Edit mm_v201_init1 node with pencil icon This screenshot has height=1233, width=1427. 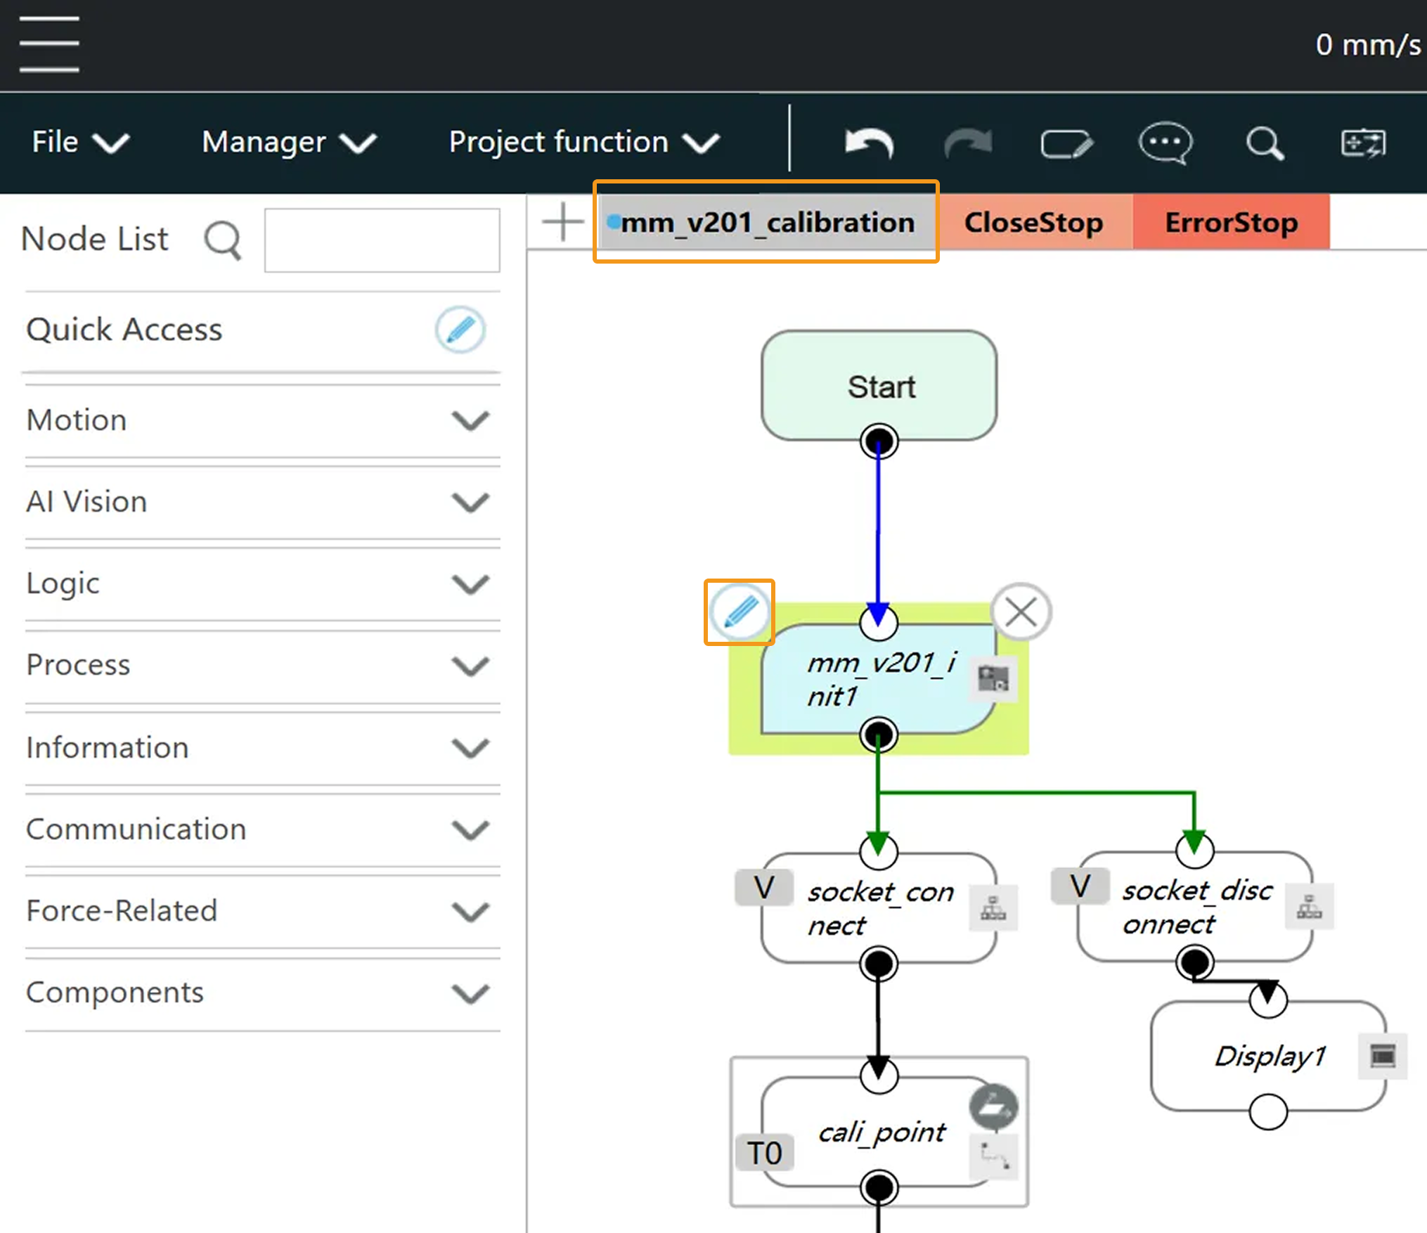point(740,612)
